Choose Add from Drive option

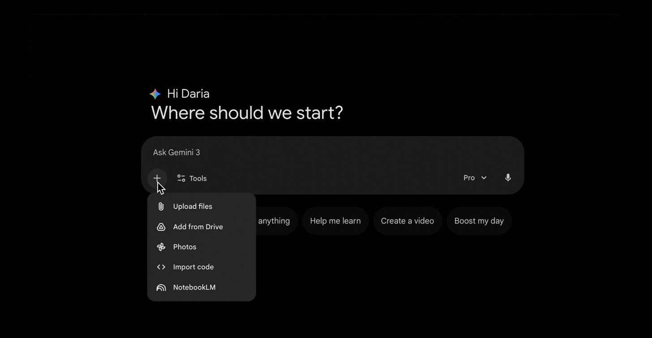[x=202, y=227]
